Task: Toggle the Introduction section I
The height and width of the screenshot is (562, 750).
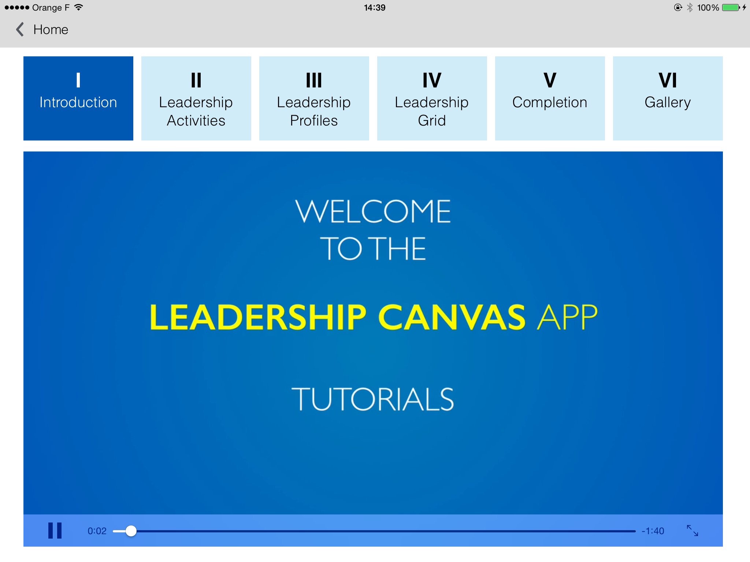Action: click(x=78, y=97)
